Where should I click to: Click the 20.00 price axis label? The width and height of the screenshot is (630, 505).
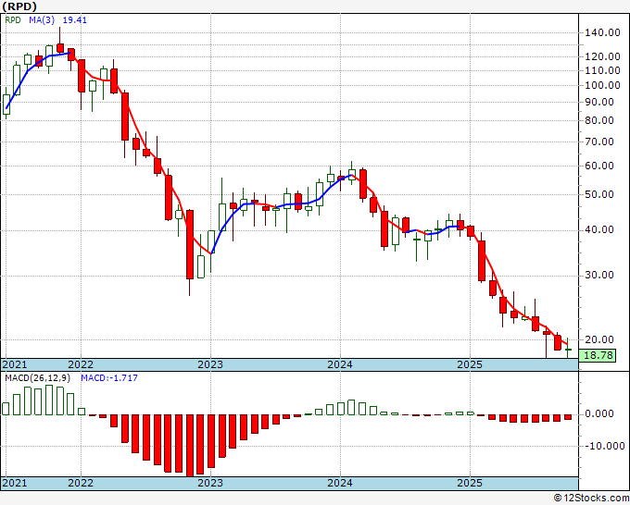point(599,339)
